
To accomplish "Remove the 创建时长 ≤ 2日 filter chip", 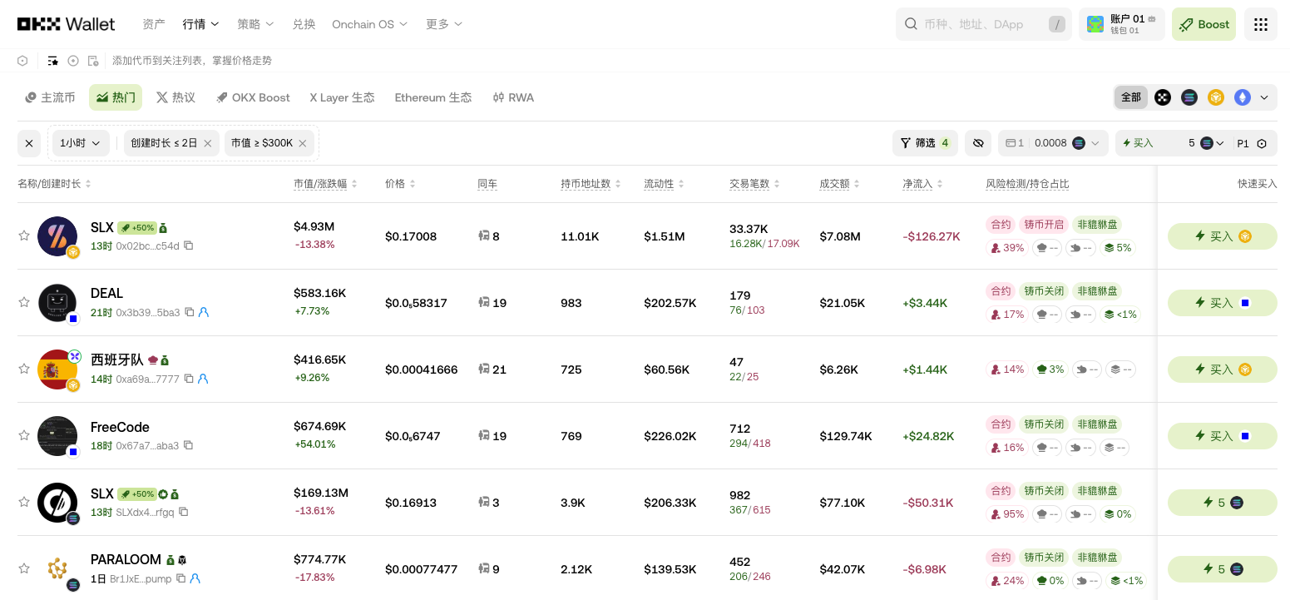I will click(x=208, y=143).
